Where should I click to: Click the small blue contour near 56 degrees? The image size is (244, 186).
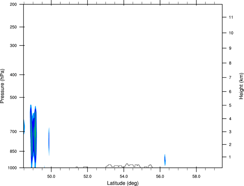pyautogui.click(x=165, y=160)
